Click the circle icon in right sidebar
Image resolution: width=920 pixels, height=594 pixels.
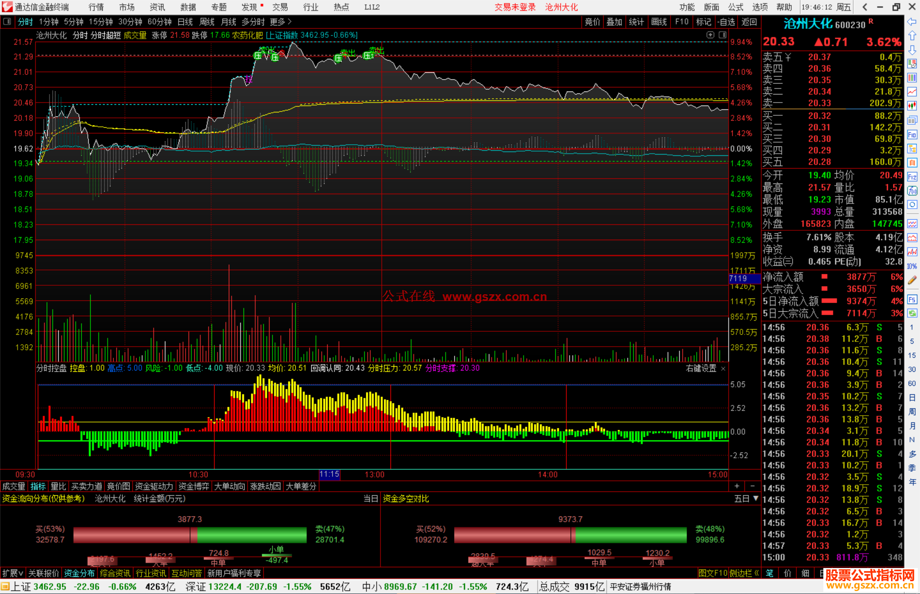(x=912, y=205)
